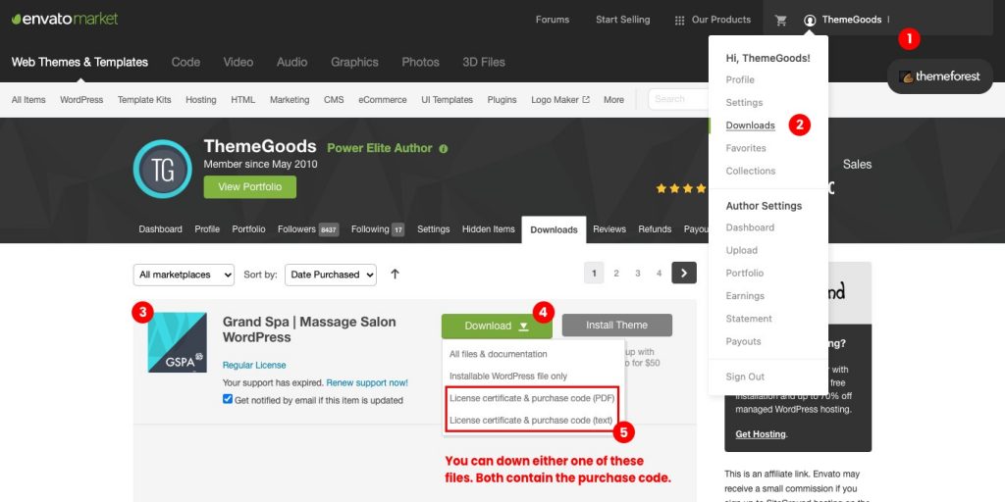1005x502 pixels.
Task: Select the Graphics category
Action: click(354, 62)
